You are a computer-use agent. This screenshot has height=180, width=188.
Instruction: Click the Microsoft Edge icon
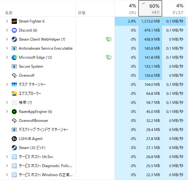[x=14, y=57]
